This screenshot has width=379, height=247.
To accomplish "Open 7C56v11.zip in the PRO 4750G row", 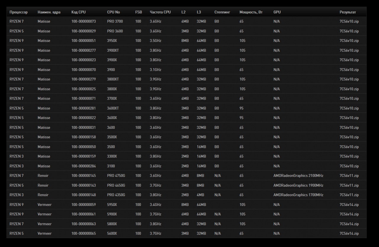I will coord(349,176).
